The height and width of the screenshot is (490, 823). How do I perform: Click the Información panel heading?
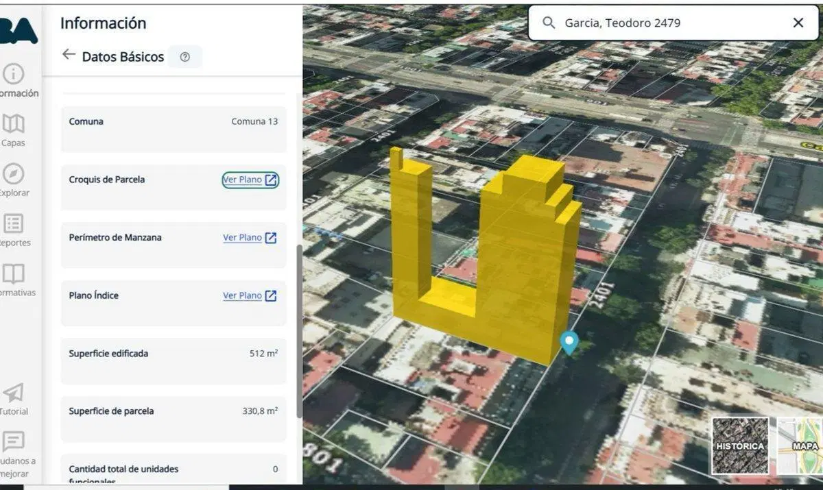click(103, 23)
